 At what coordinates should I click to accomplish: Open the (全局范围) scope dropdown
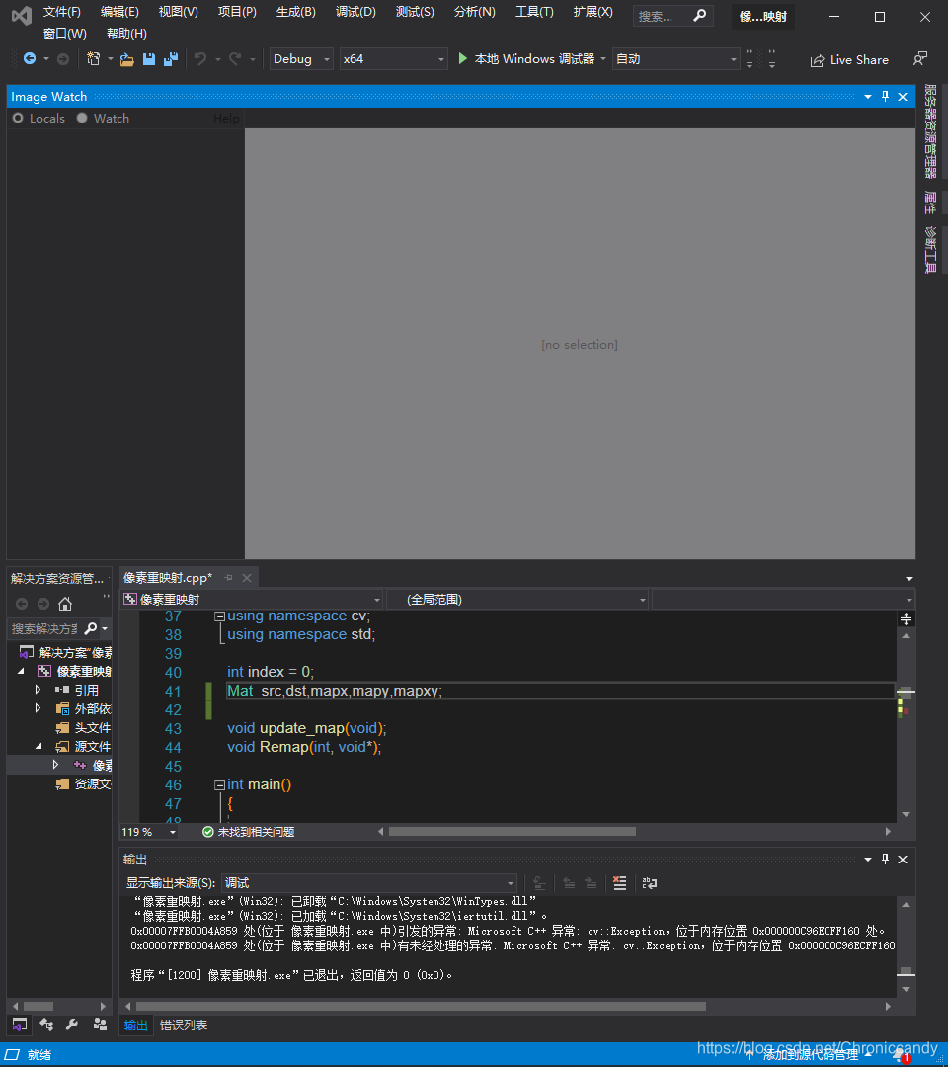click(642, 600)
